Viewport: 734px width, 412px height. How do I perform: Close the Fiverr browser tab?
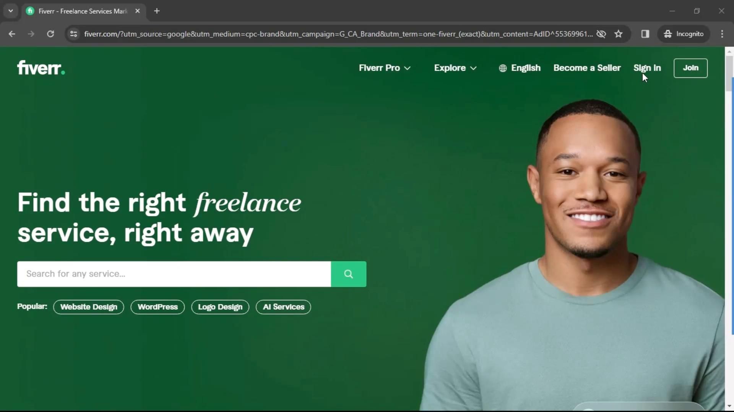click(138, 11)
